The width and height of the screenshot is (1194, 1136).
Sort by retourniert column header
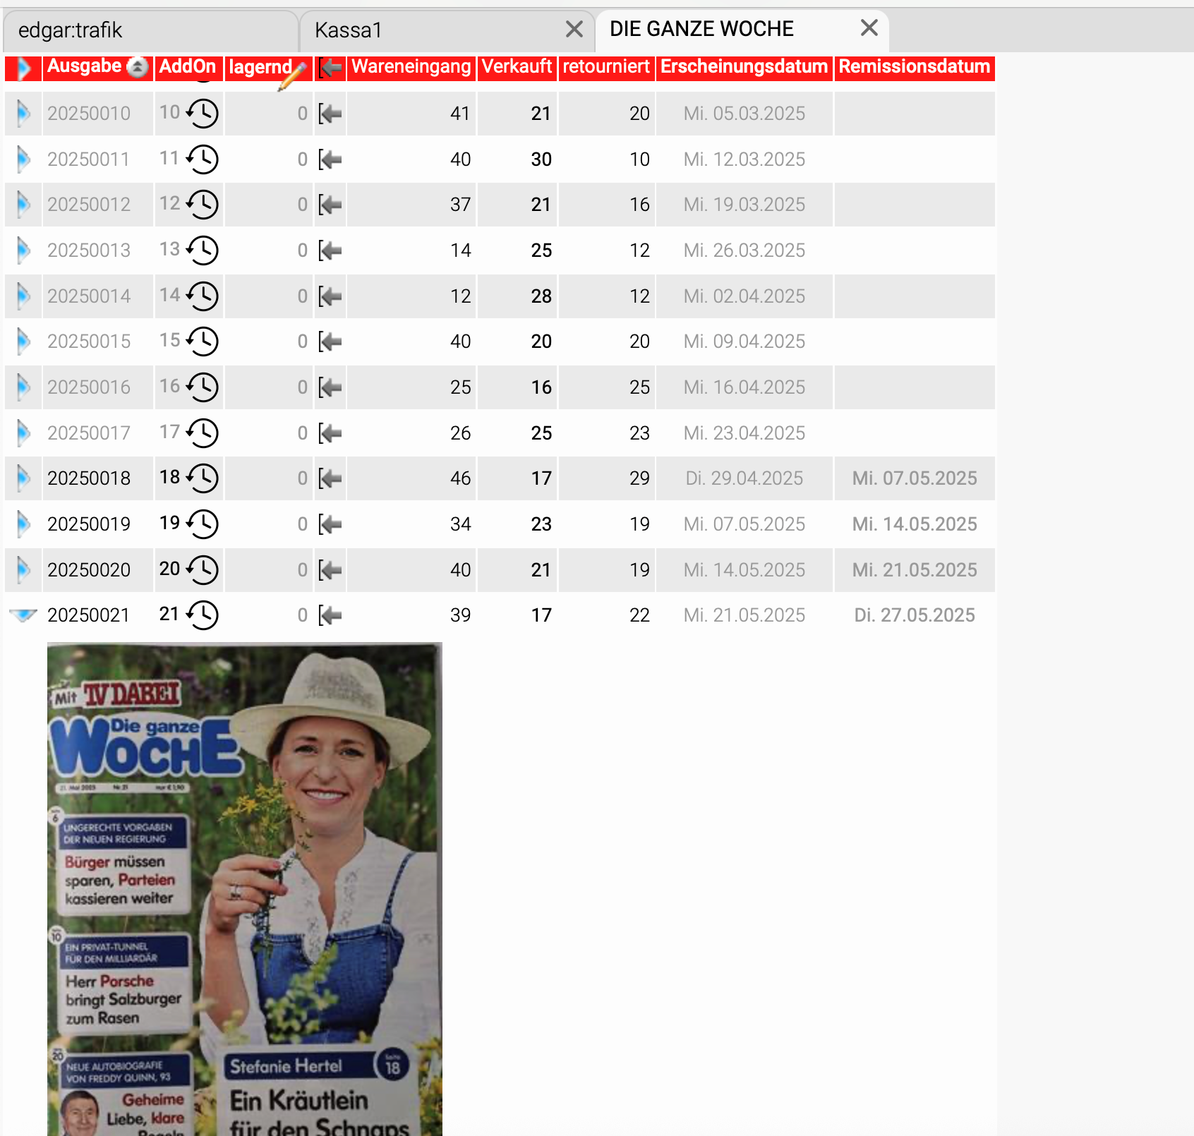[x=606, y=66]
